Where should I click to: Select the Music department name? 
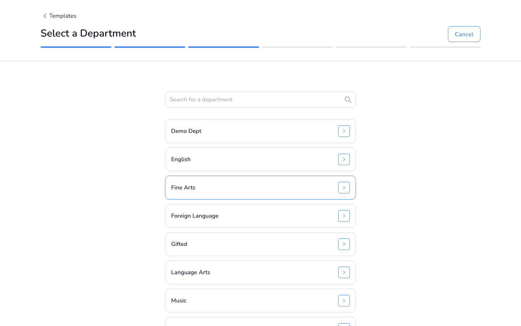tap(179, 301)
